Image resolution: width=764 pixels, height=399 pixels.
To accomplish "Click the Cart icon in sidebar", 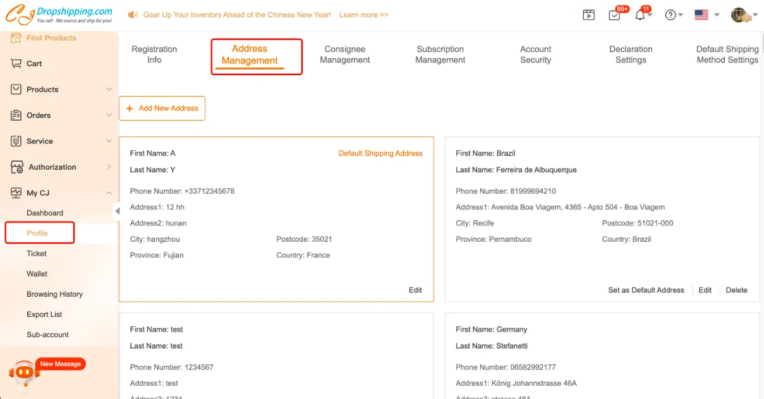I will pos(16,64).
